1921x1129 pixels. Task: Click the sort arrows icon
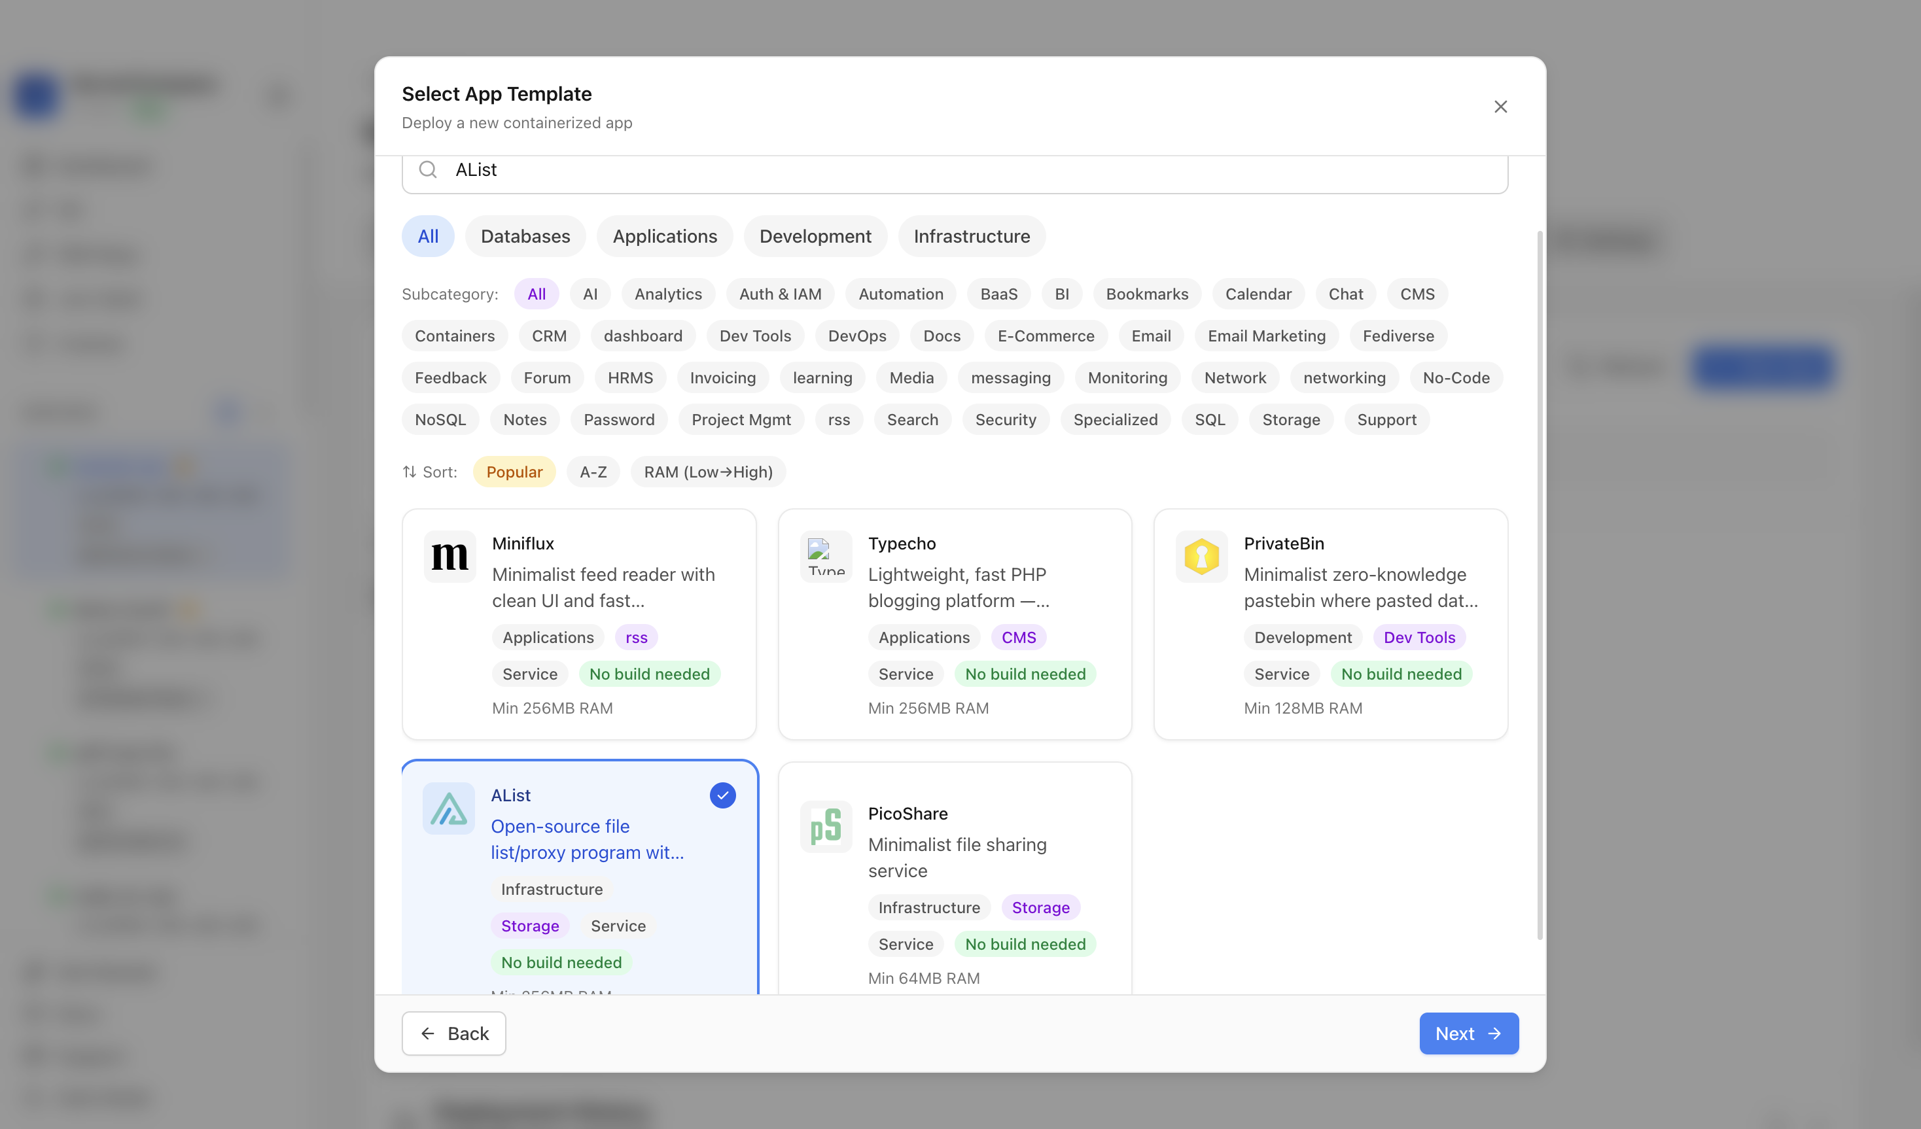point(410,472)
